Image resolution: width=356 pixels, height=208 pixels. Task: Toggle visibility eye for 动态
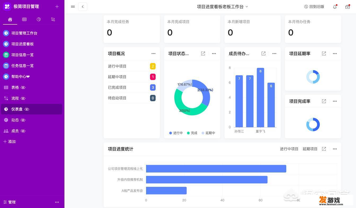23,120
